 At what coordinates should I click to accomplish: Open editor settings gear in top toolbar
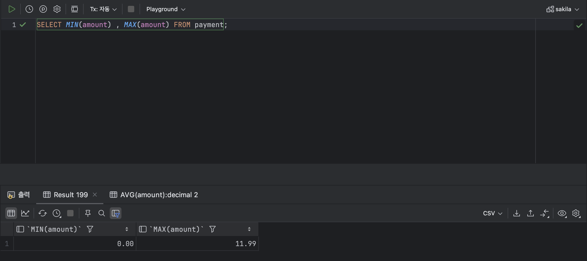pyautogui.click(x=57, y=9)
